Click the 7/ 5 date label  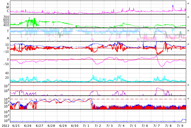[x=133, y=126]
